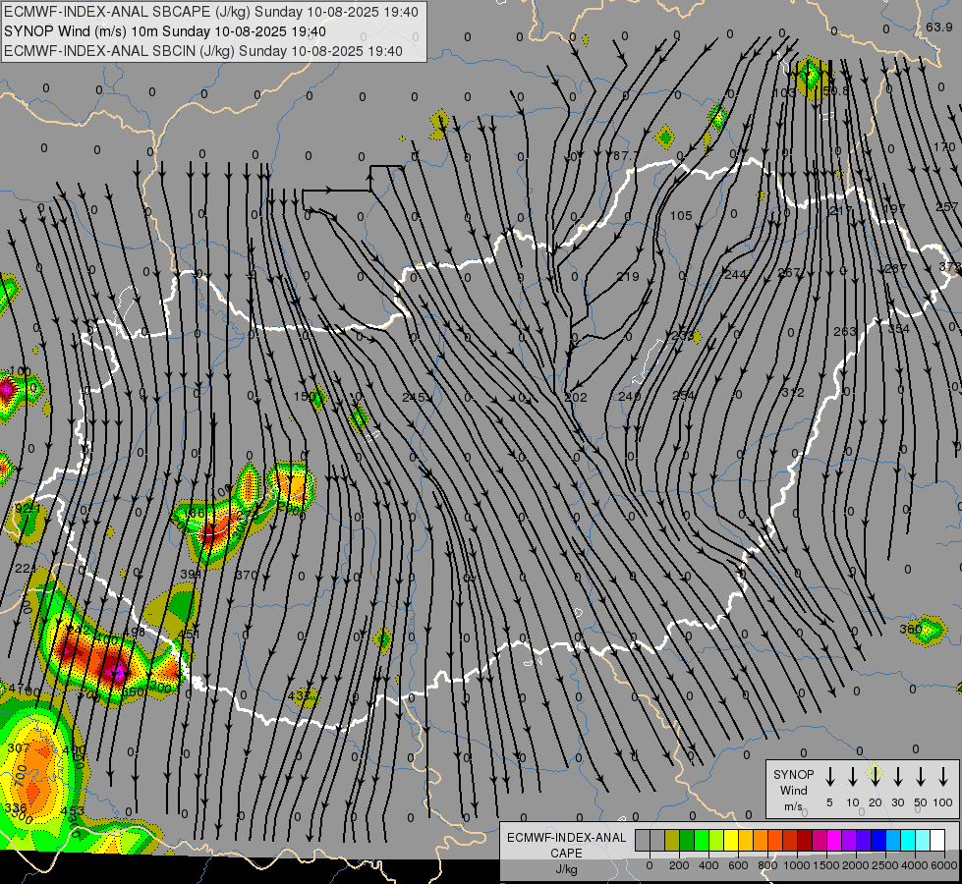Select the pure yellow CAPE legend swatch
Viewport: 962px width, 884px height.
tap(731, 840)
